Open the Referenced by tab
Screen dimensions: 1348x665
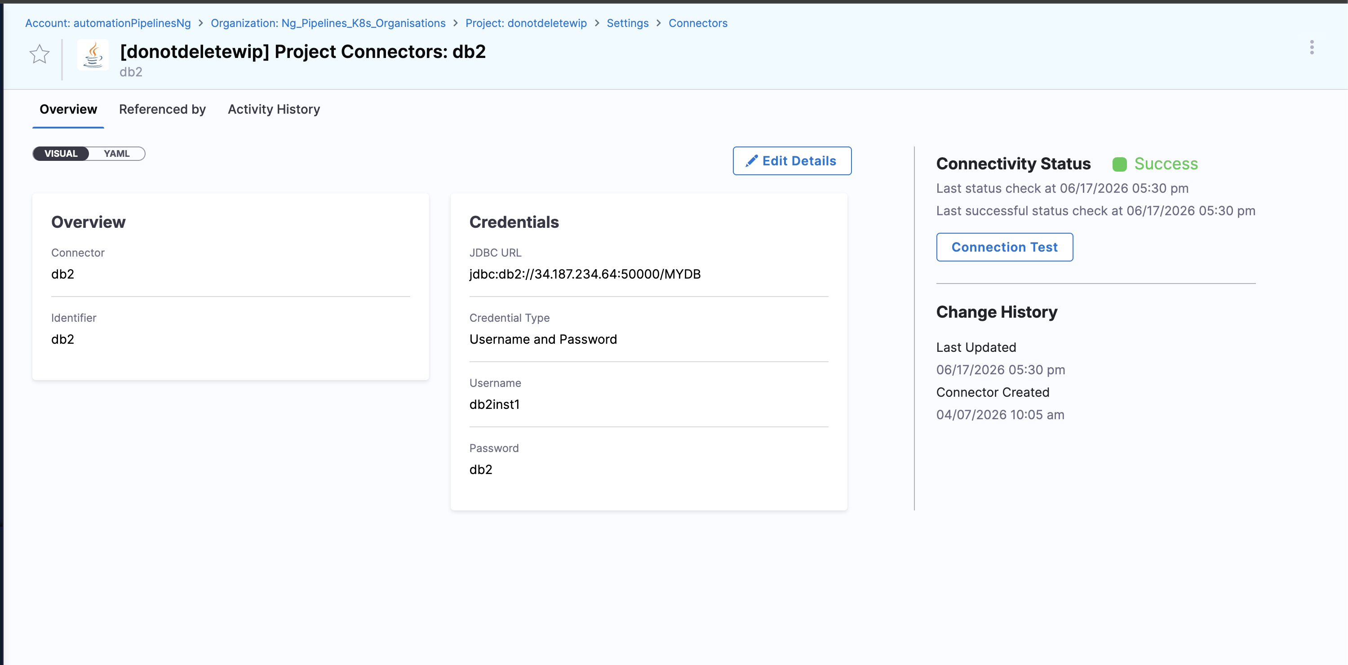(162, 109)
